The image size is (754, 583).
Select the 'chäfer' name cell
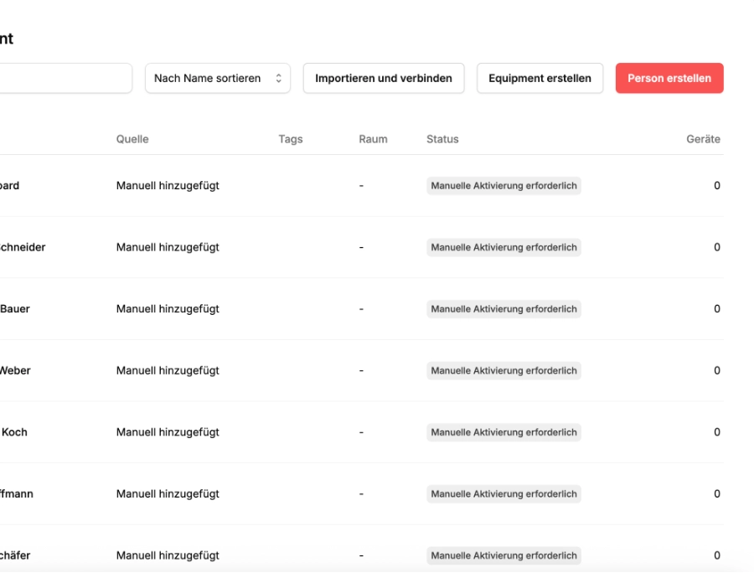(15, 555)
